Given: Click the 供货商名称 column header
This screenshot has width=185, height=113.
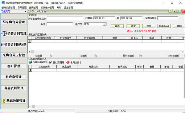Looking at the screenshot, I should pyautogui.click(x=90, y=38).
